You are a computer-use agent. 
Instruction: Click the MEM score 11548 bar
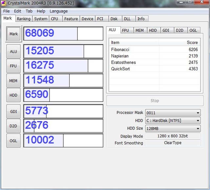pos(63,81)
